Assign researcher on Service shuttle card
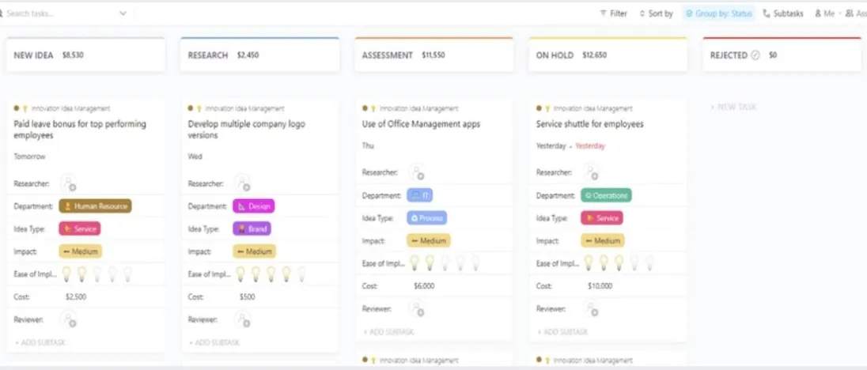Screen dimensions: 867x370 591,172
